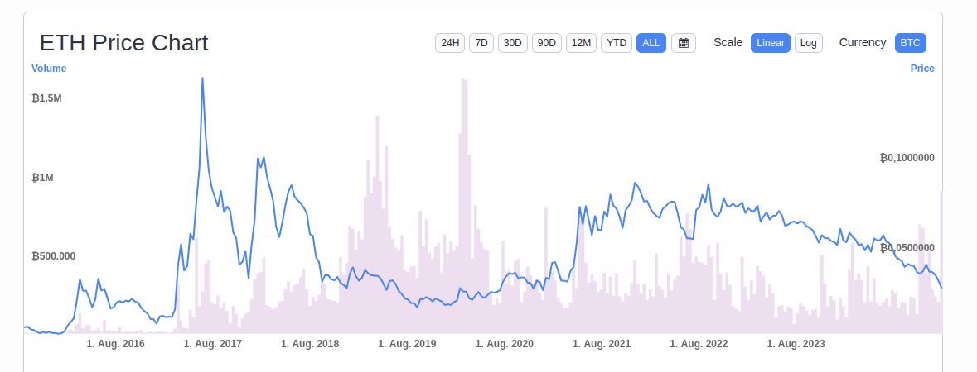The height and width of the screenshot is (372, 977).
Task: Switch scale to Log
Action: click(x=809, y=43)
